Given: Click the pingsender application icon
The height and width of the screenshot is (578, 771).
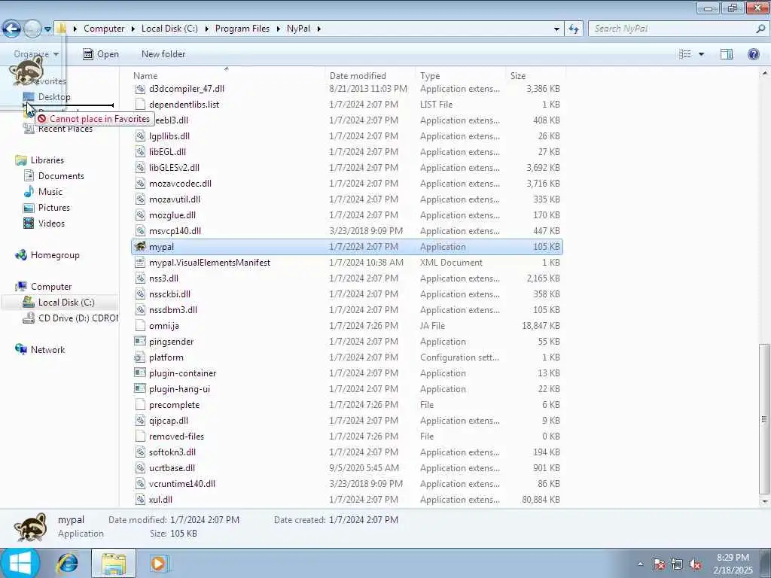Looking at the screenshot, I should click(x=140, y=341).
